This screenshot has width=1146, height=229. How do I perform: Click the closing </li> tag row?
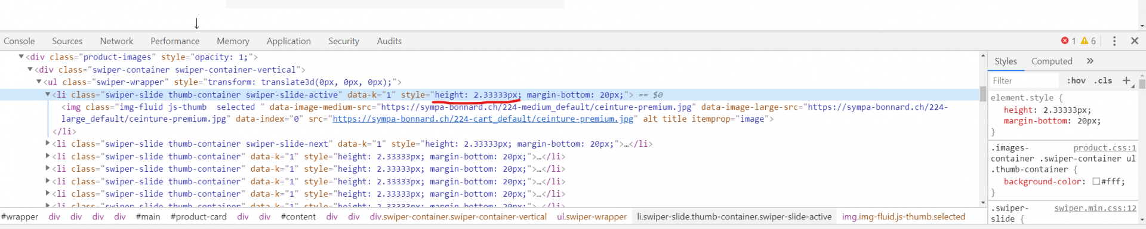(x=64, y=131)
